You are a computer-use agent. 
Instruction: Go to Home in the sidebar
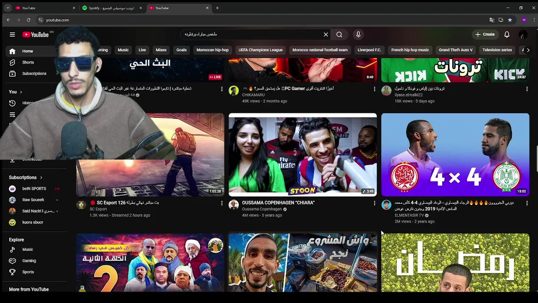click(27, 51)
